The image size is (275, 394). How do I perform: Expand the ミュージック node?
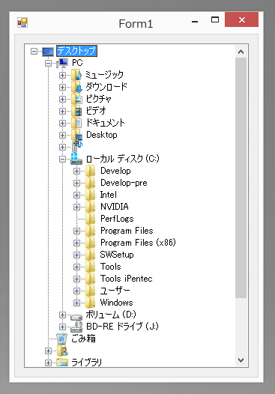(62, 75)
